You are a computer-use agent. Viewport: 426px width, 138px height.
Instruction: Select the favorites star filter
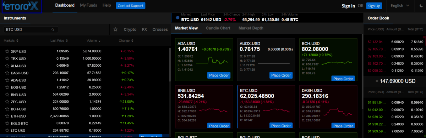pyautogui.click(x=115, y=30)
